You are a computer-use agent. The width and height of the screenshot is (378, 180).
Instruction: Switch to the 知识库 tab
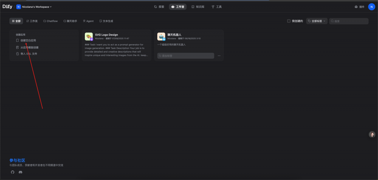click(x=198, y=7)
